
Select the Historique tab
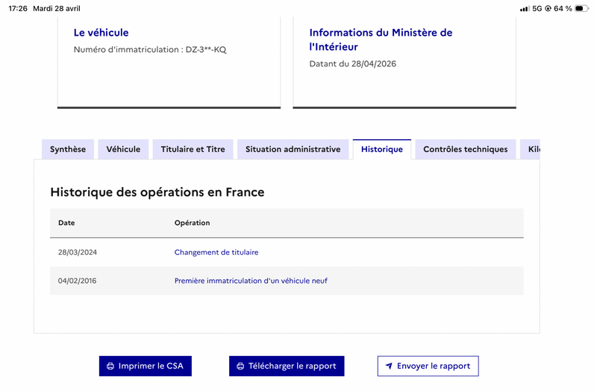pyautogui.click(x=382, y=150)
